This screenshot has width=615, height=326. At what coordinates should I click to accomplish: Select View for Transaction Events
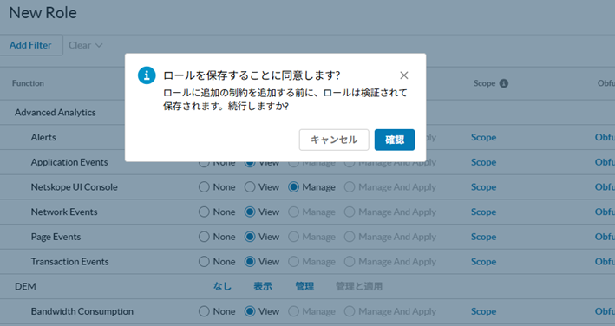tap(250, 262)
